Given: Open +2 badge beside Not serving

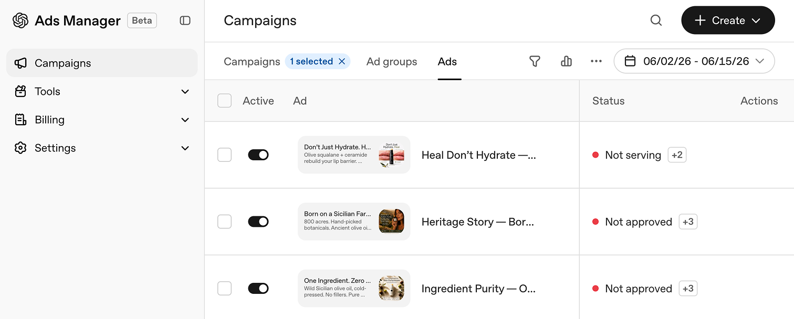Looking at the screenshot, I should click(x=677, y=155).
